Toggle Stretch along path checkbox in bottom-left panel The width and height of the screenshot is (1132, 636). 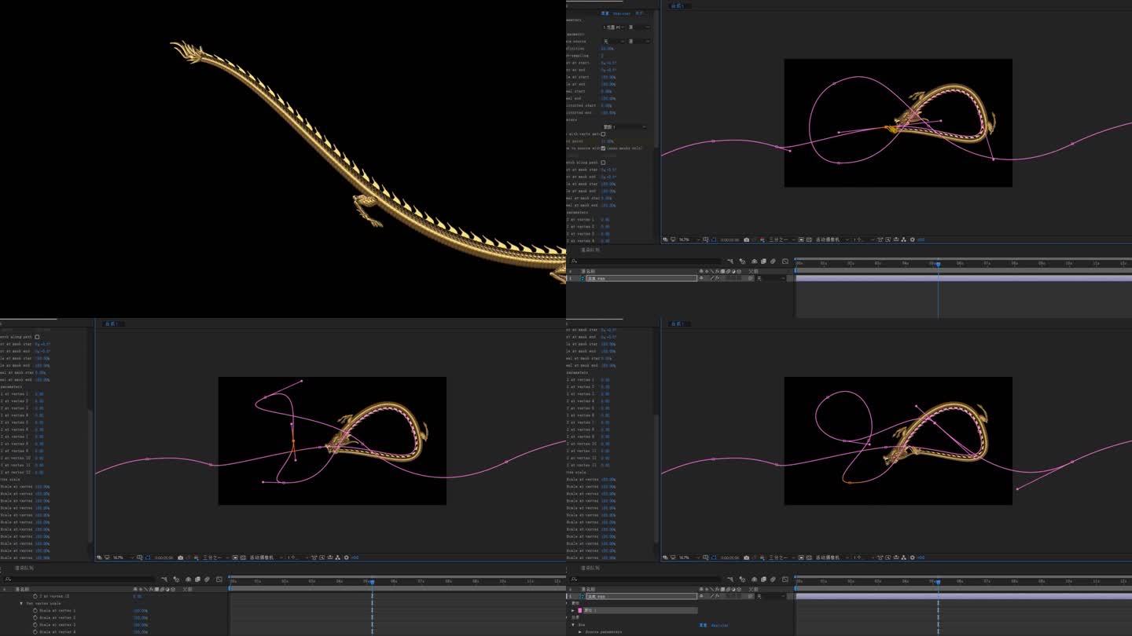[x=37, y=337]
